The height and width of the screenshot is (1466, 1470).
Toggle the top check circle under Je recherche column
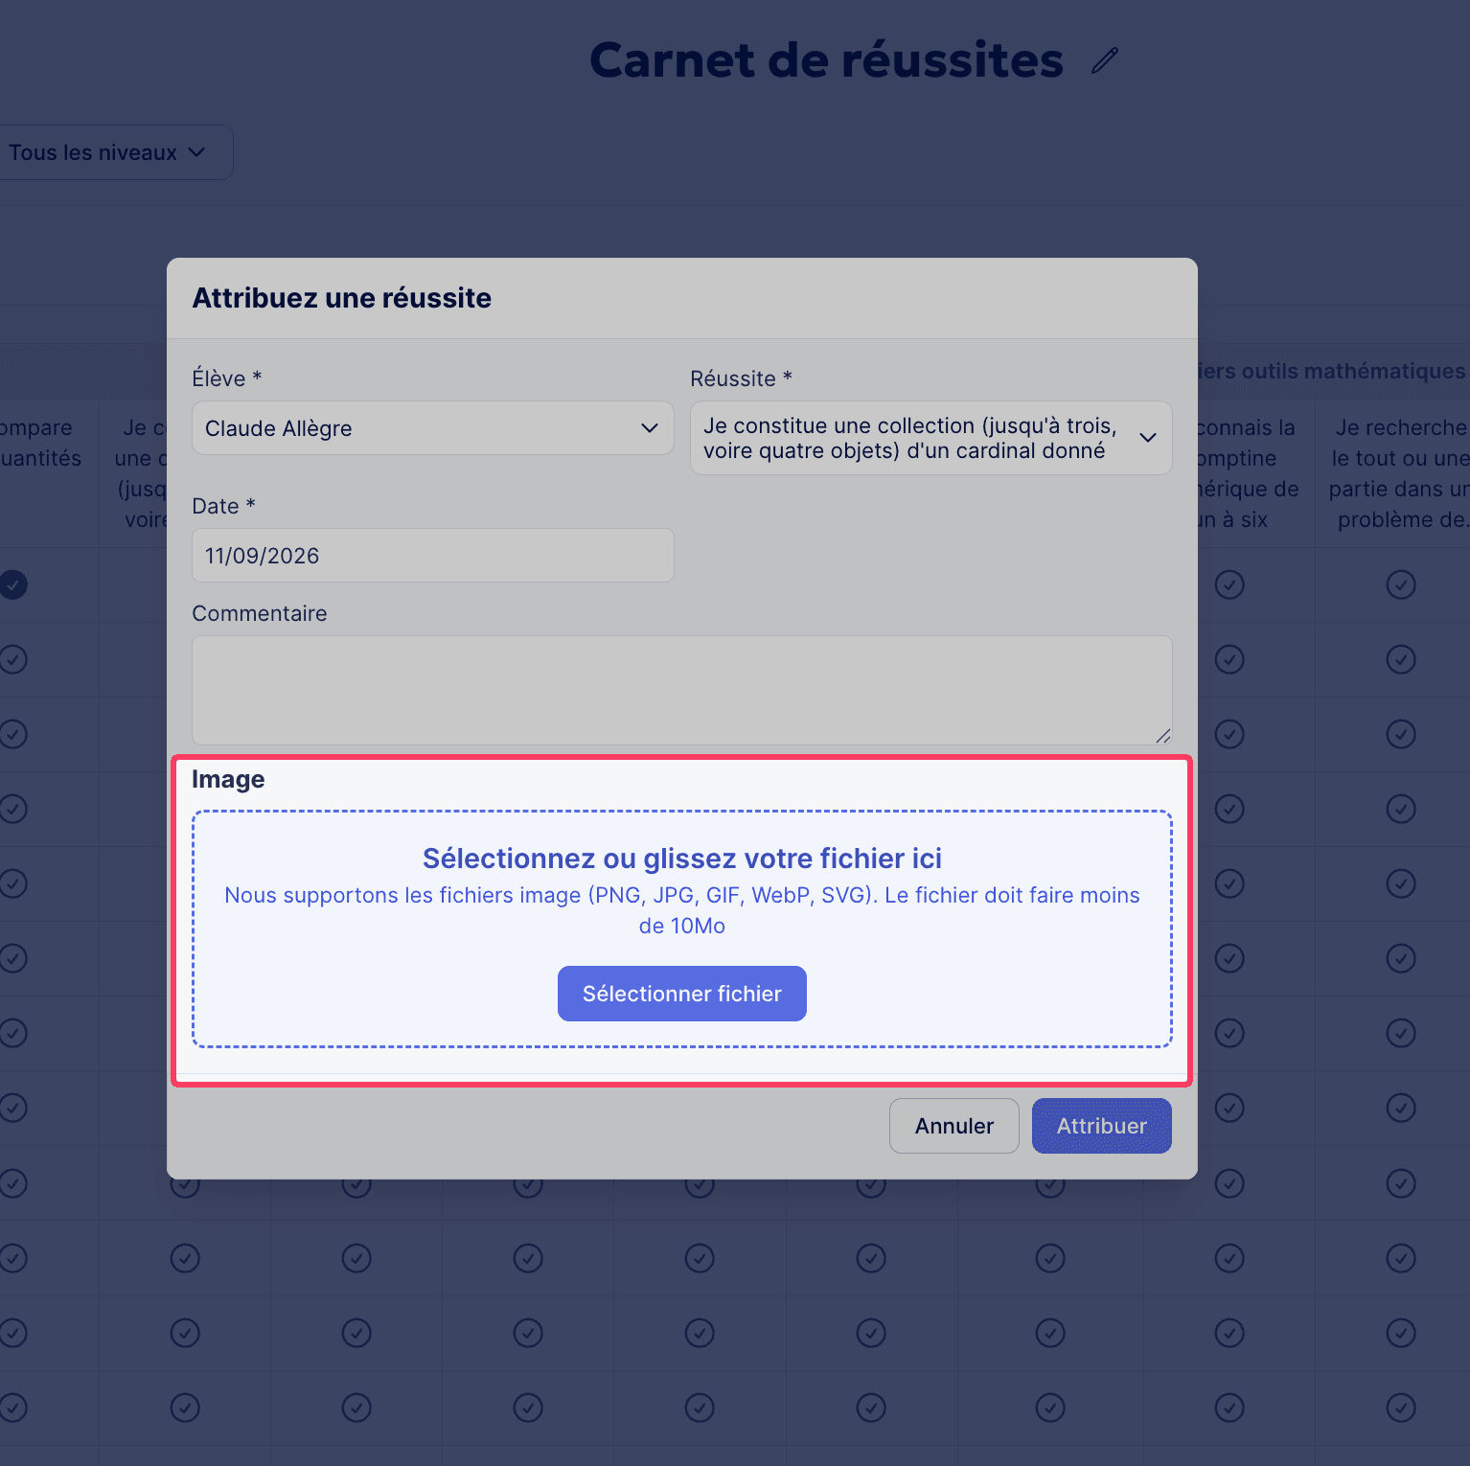[1401, 584]
